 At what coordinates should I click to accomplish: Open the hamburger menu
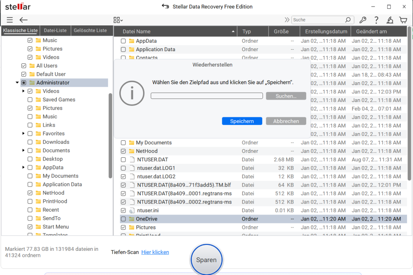(10, 20)
